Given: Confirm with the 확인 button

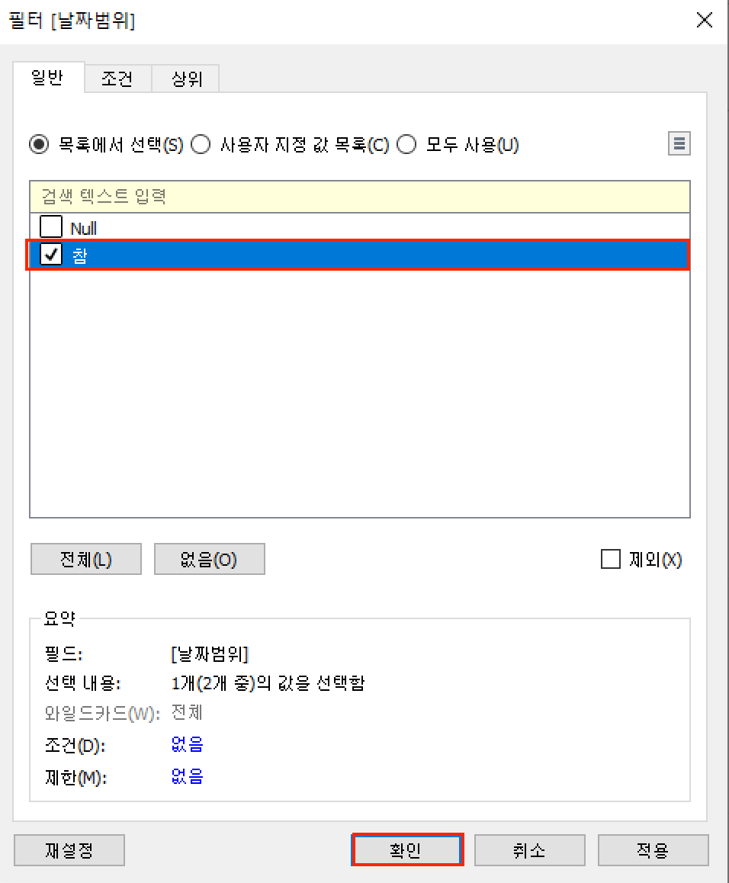Looking at the screenshot, I should [406, 850].
